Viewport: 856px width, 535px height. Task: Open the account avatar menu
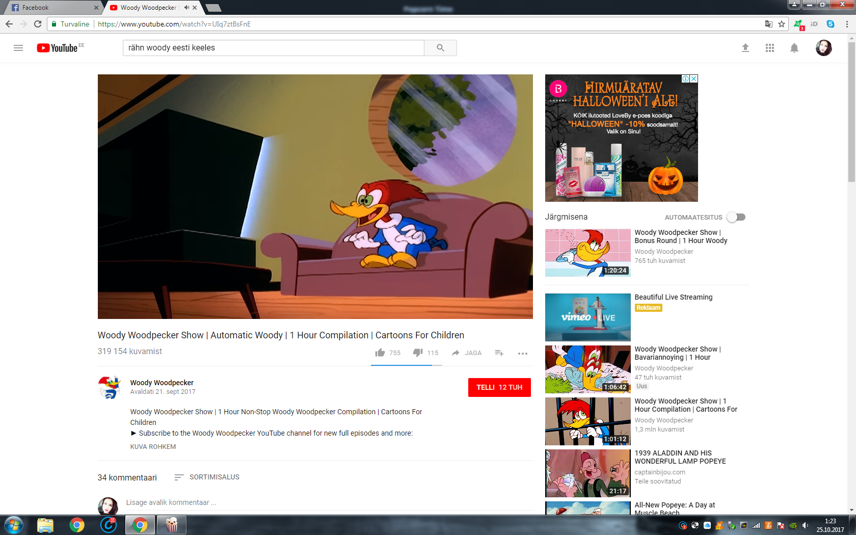pyautogui.click(x=824, y=48)
